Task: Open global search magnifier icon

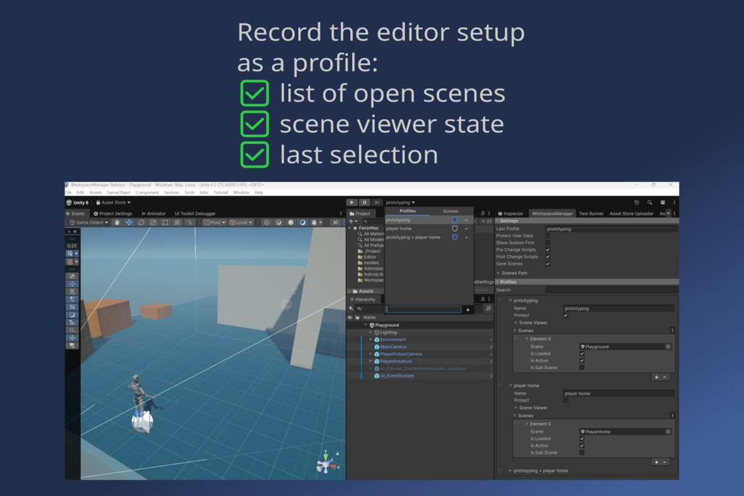Action: [650, 202]
